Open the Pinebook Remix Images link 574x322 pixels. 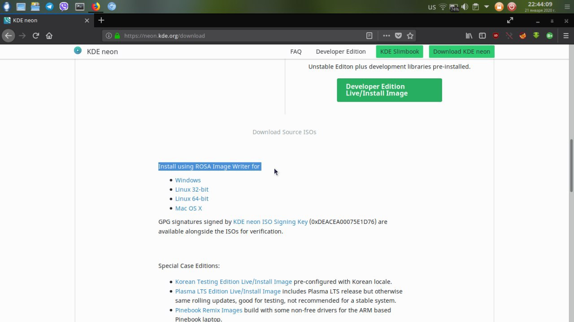(x=209, y=310)
